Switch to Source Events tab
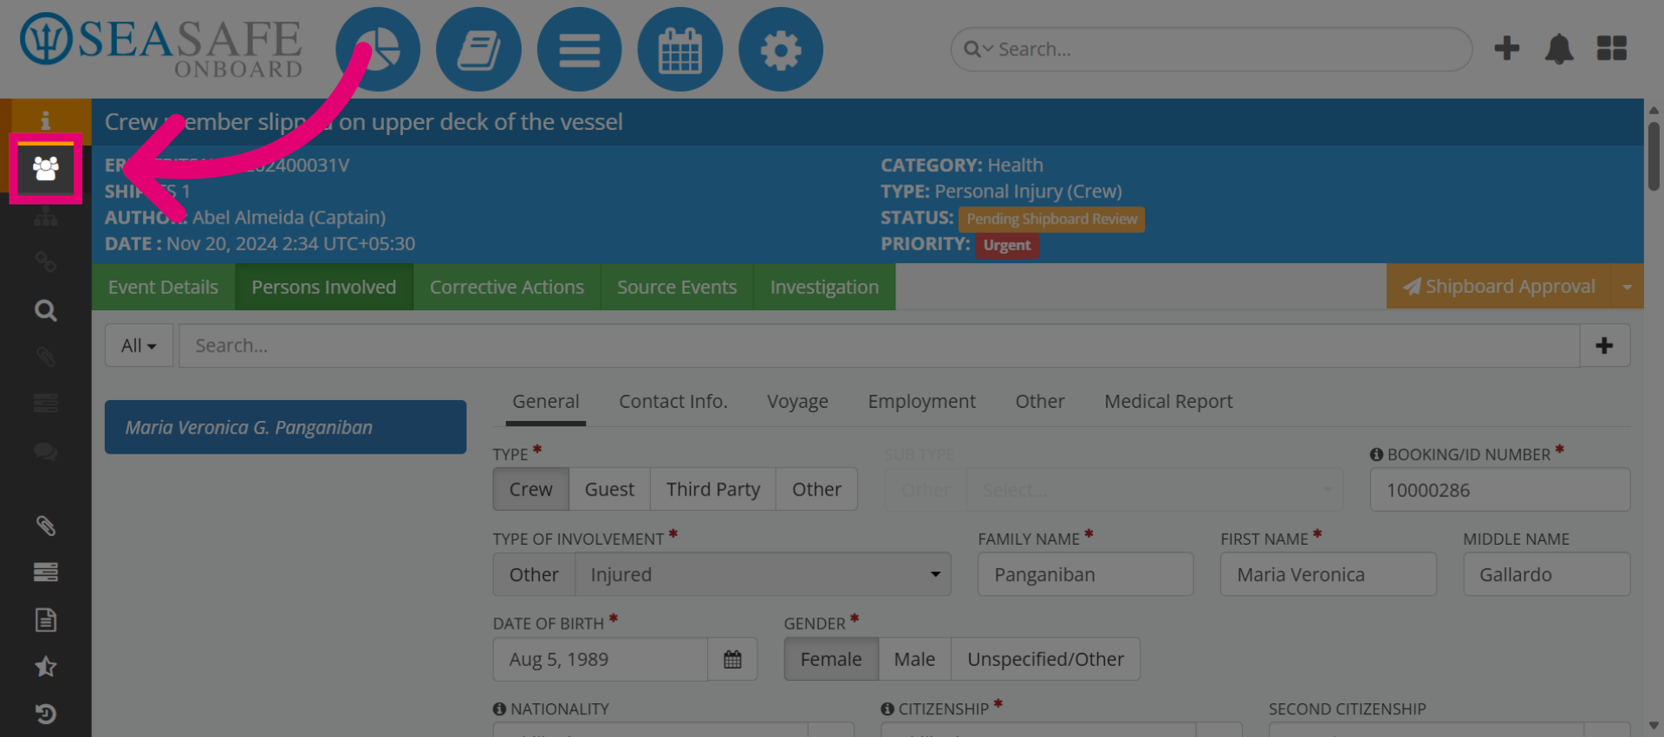The width and height of the screenshot is (1664, 737). point(677,287)
